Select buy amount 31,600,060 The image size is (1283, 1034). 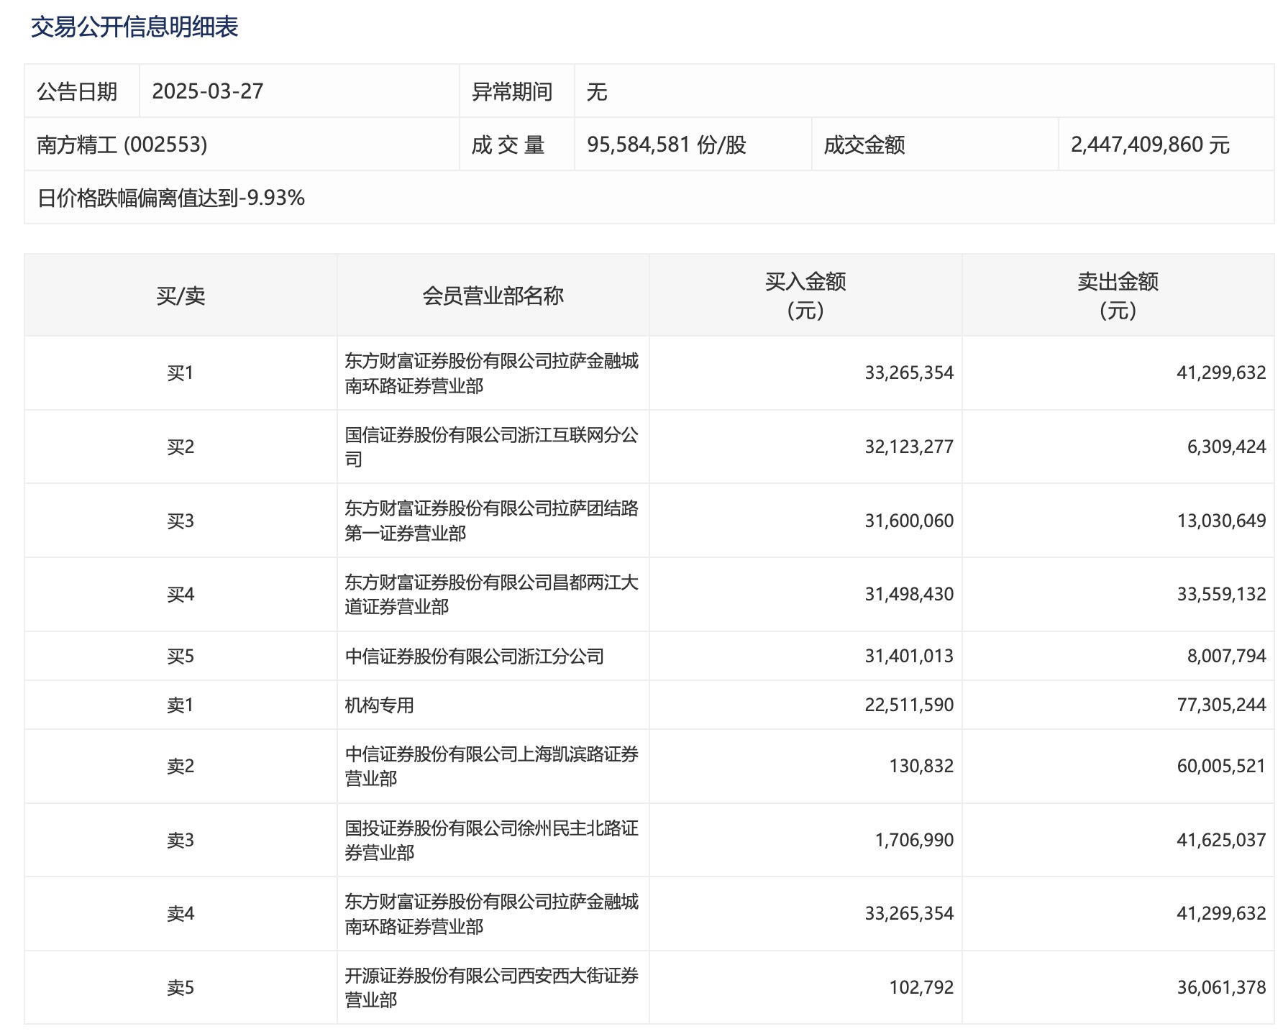pos(909,521)
